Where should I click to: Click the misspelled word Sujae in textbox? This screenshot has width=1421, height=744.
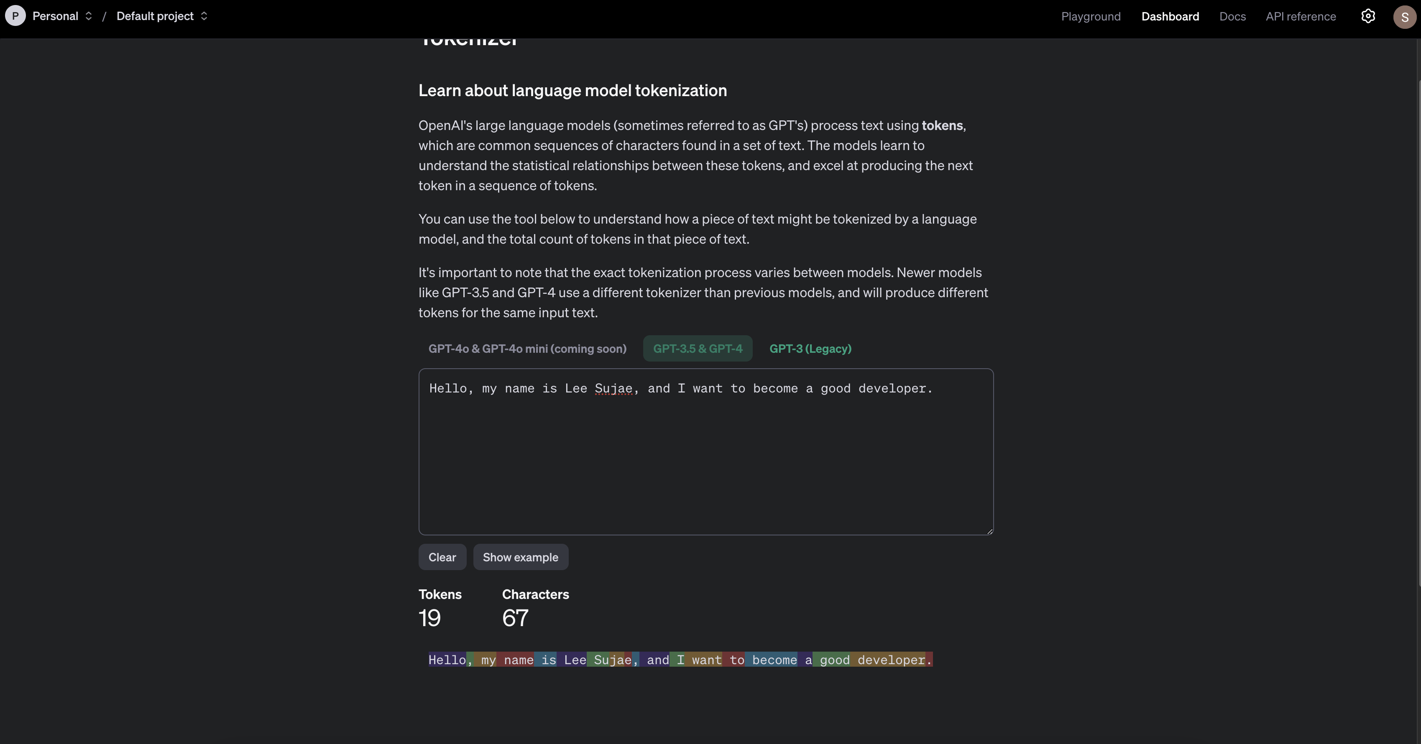(x=613, y=388)
